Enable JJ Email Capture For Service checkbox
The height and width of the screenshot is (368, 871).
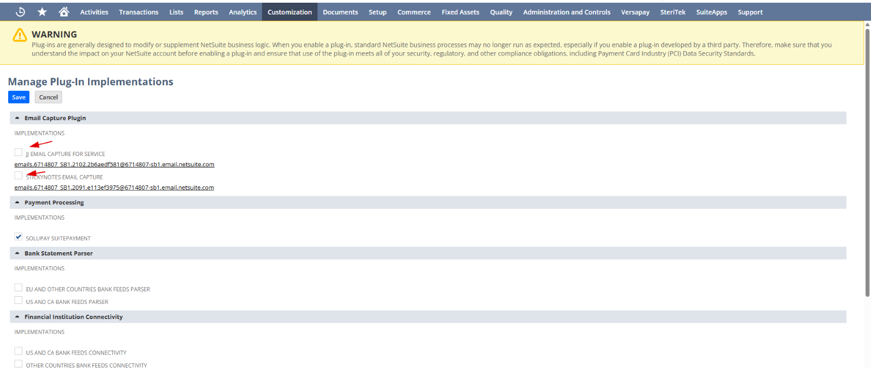[x=19, y=152]
